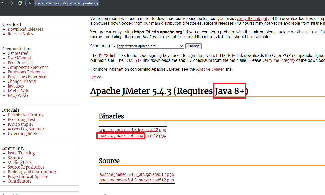This screenshot has height=195, width=325.
Task: Reload the page with refresh icon
Action: 20,3
